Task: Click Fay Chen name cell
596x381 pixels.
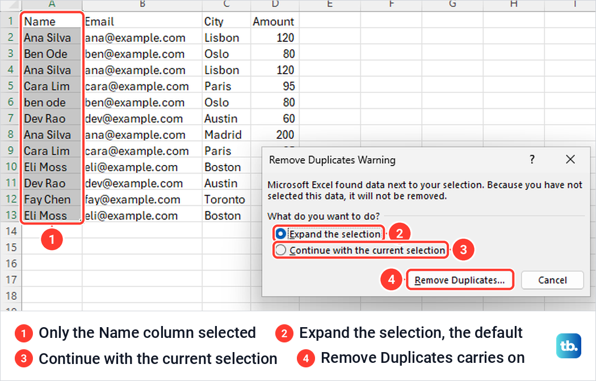Action: pyautogui.click(x=52, y=199)
